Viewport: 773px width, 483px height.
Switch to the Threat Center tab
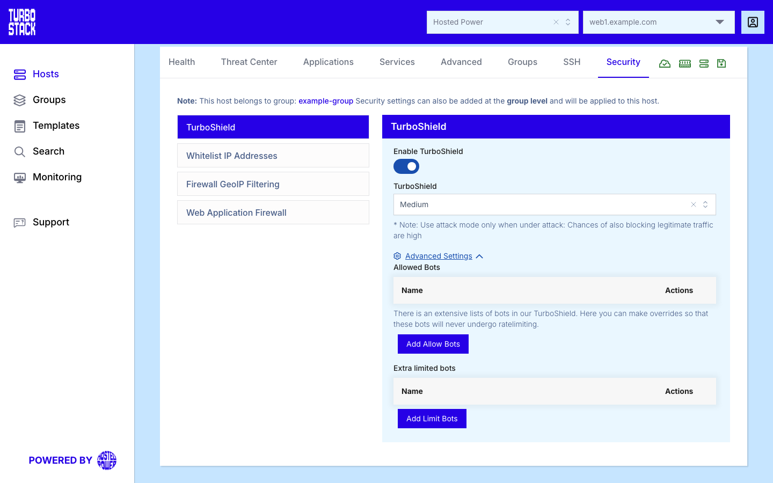click(x=249, y=62)
